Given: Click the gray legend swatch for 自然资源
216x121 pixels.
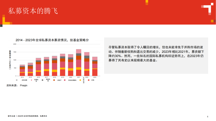Looking at the screenshot, I should click(x=17, y=80).
